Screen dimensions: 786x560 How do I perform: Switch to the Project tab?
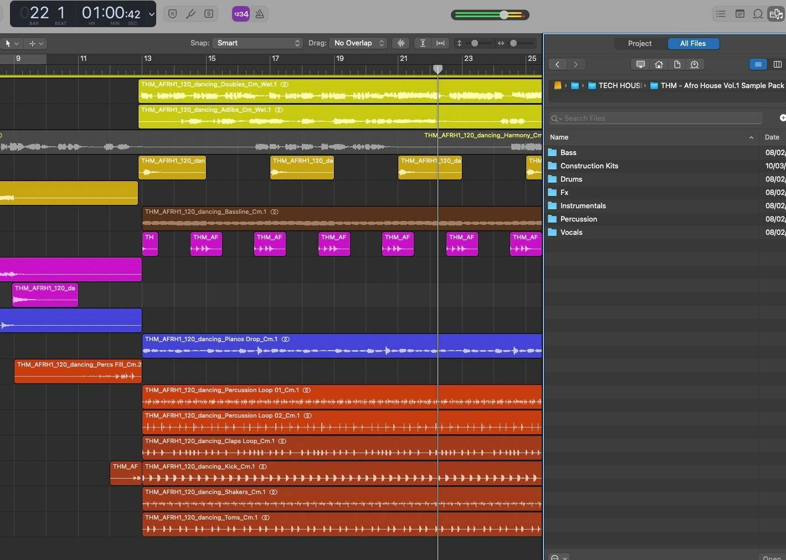[639, 43]
